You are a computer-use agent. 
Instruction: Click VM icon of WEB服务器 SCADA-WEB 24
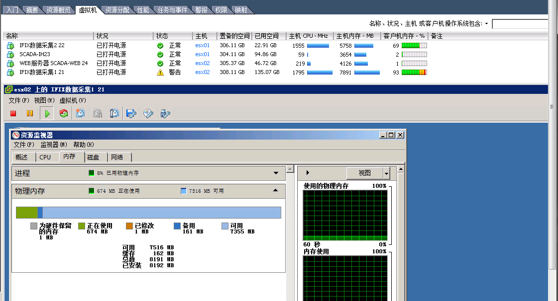[10, 64]
